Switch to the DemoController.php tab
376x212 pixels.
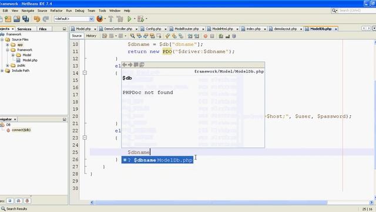pyautogui.click(x=118, y=29)
